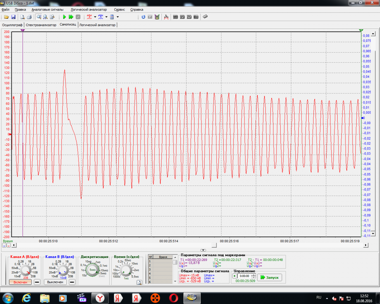
Task: Click the minus button beside Channel A toggle
Action: pyautogui.click(x=37, y=282)
